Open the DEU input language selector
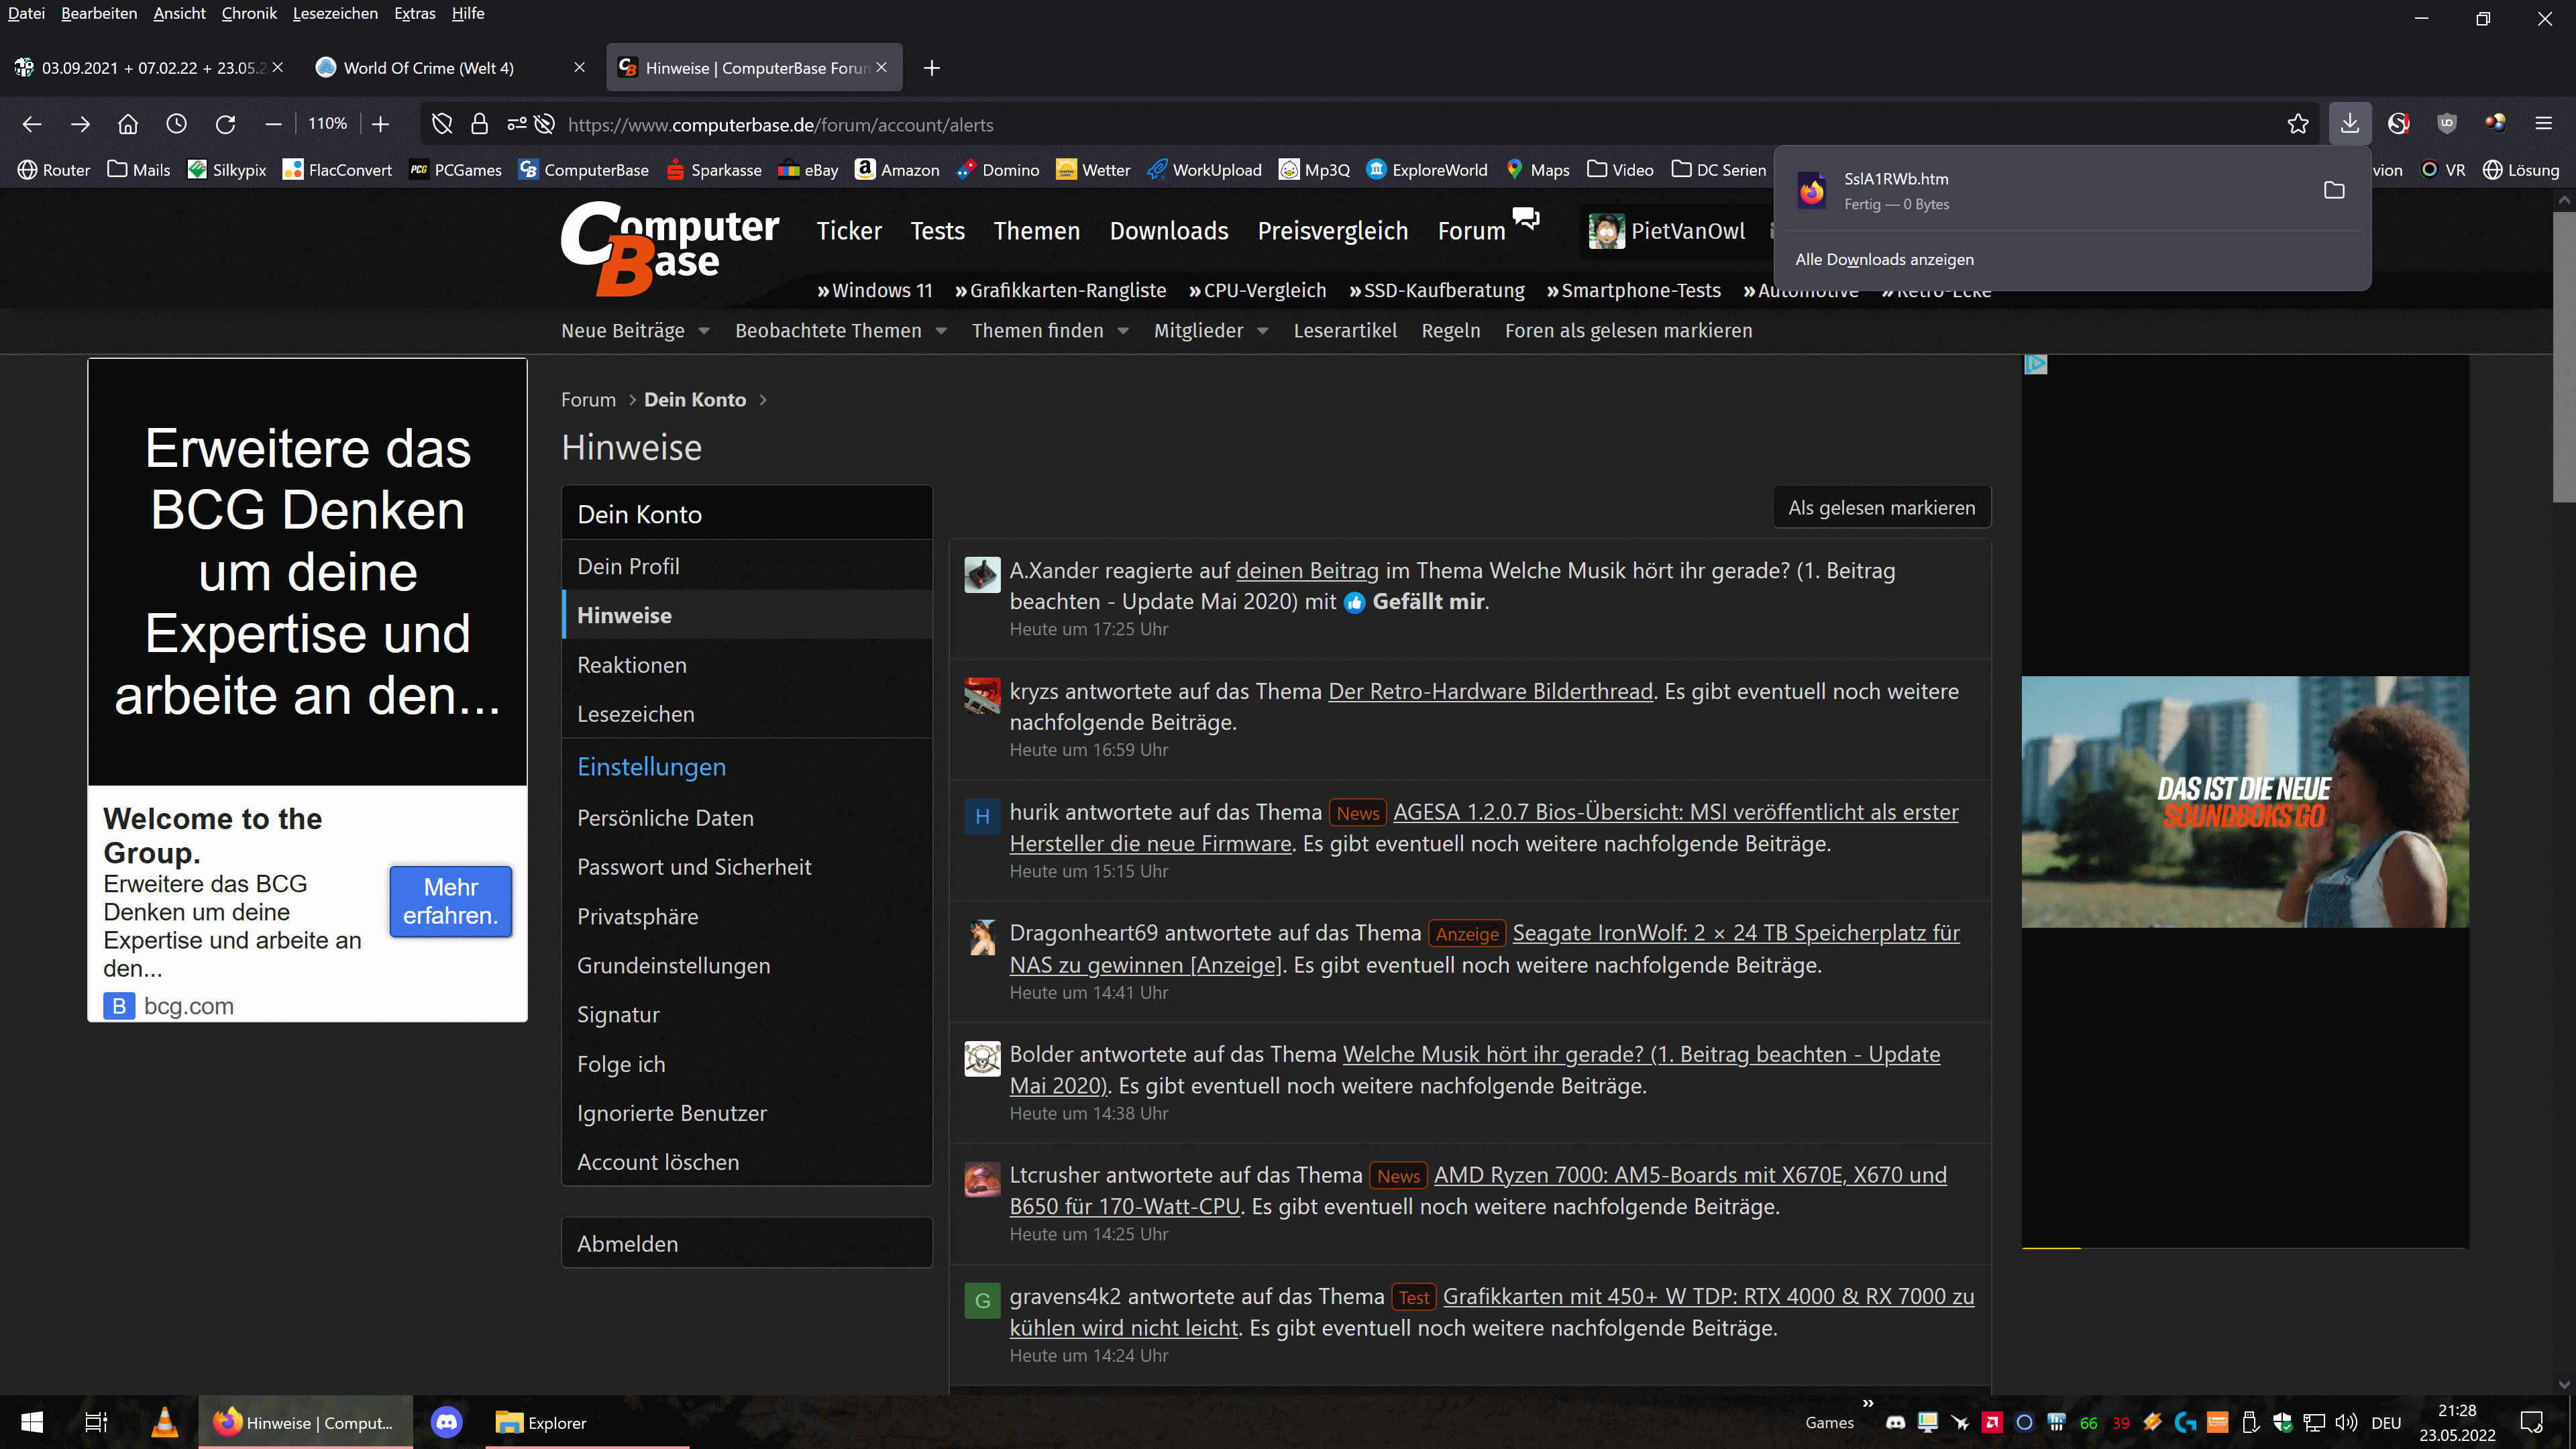Image resolution: width=2576 pixels, height=1449 pixels. 2386,1423
